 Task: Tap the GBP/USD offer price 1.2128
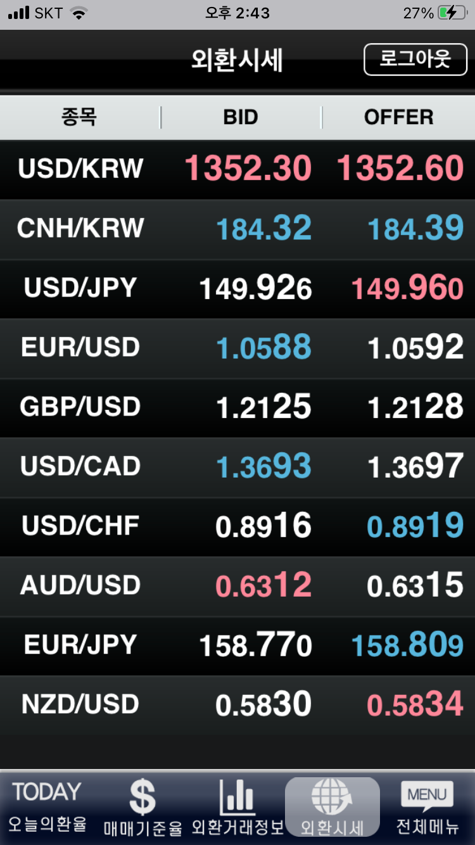point(415,407)
